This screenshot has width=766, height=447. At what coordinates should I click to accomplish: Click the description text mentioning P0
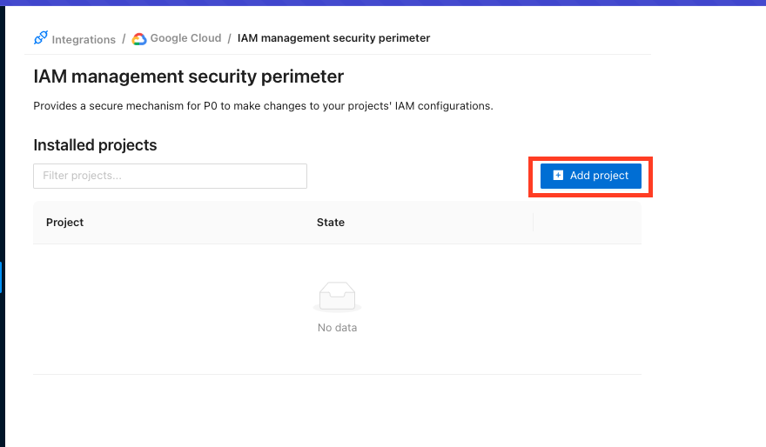pyautogui.click(x=263, y=106)
